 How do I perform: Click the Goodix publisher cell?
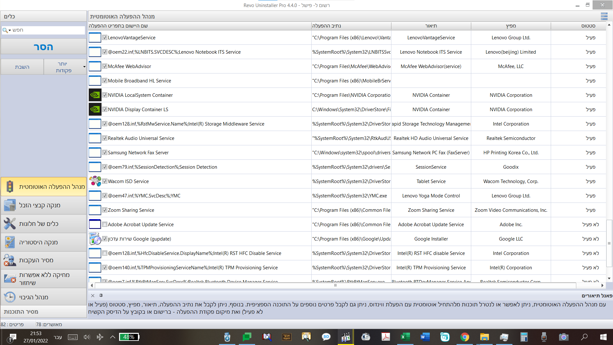coord(511,167)
